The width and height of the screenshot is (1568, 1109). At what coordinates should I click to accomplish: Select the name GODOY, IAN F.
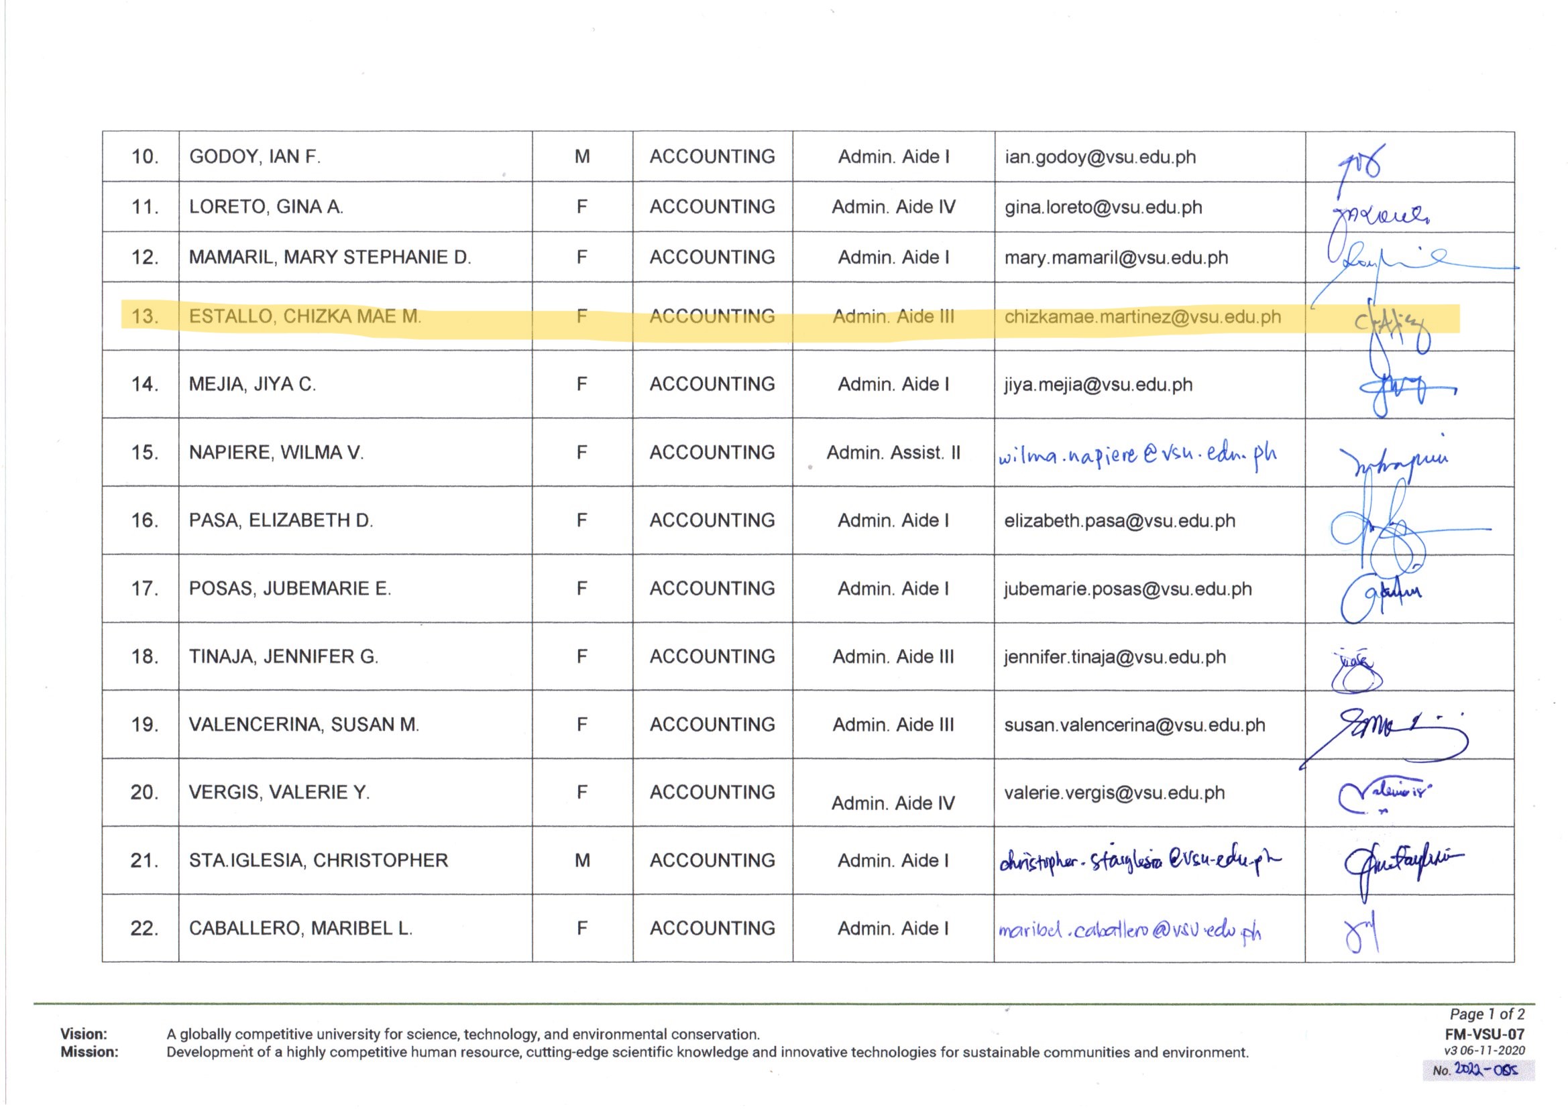coord(255,157)
